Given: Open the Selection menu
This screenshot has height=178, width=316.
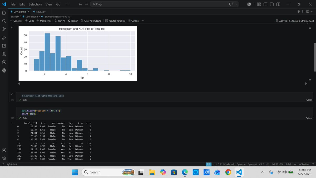Looking at the screenshot, I should click(35, 4).
